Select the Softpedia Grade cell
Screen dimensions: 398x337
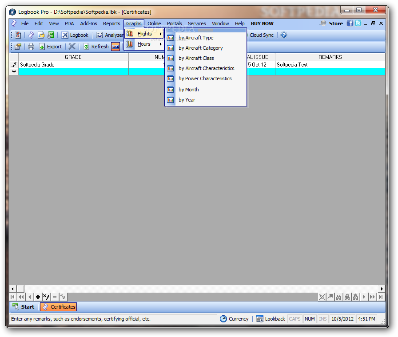click(73, 65)
